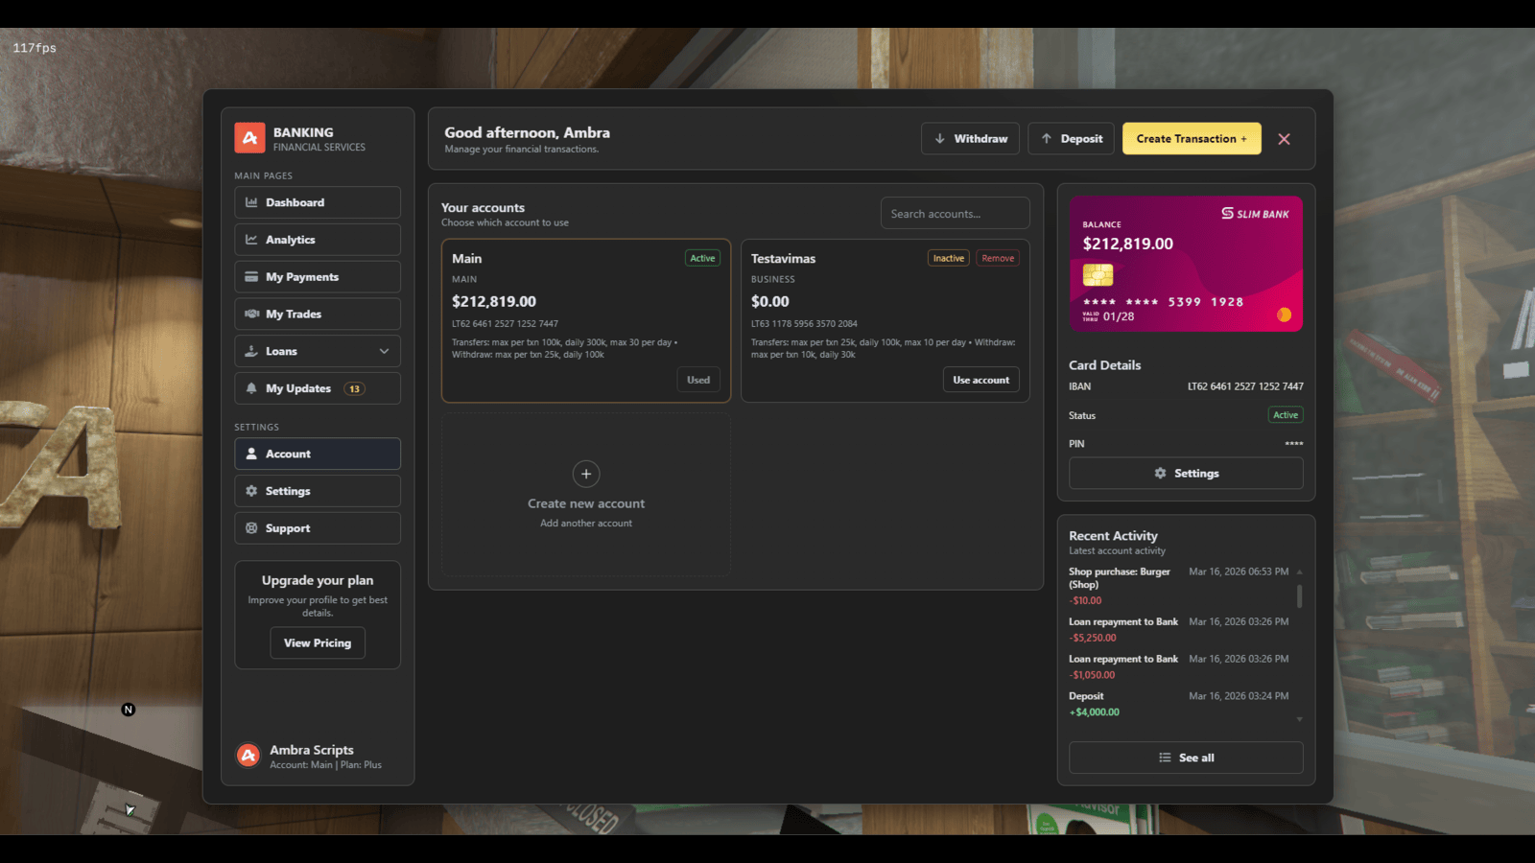The image size is (1535, 863).
Task: Click the down-arrow icon on Withdraw
Action: [942, 138]
